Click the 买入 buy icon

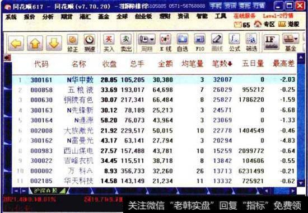(109, 44)
